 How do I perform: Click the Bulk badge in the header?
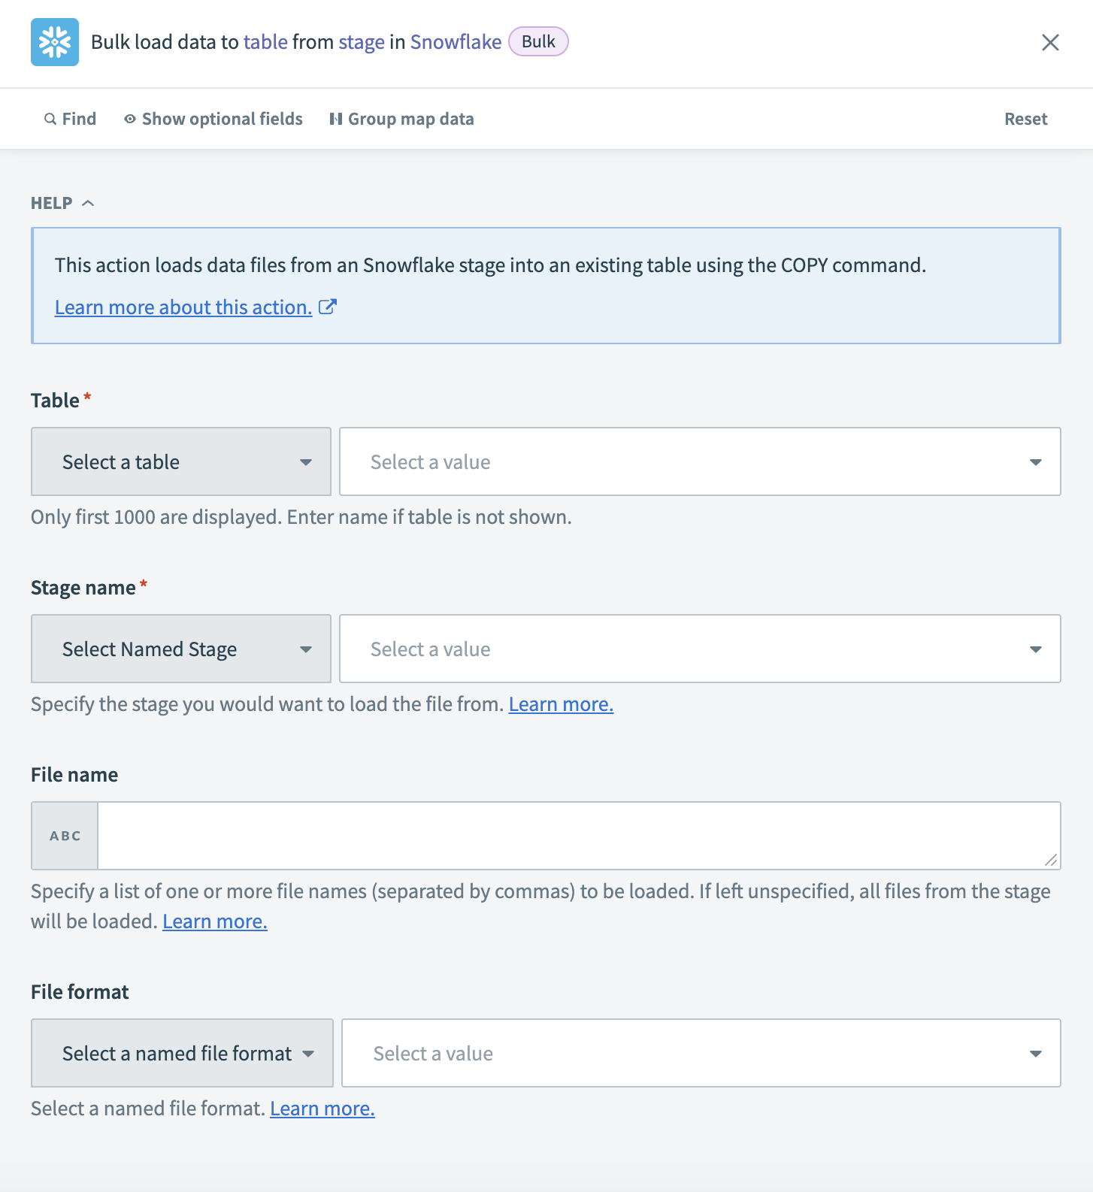click(x=537, y=41)
